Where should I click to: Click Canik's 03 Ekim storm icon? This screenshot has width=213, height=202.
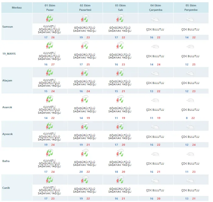click(120, 179)
